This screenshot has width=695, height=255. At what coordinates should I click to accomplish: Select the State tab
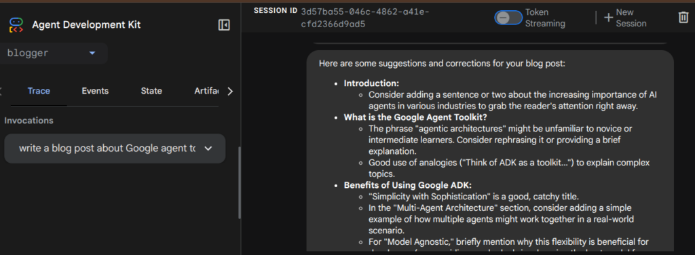[151, 91]
